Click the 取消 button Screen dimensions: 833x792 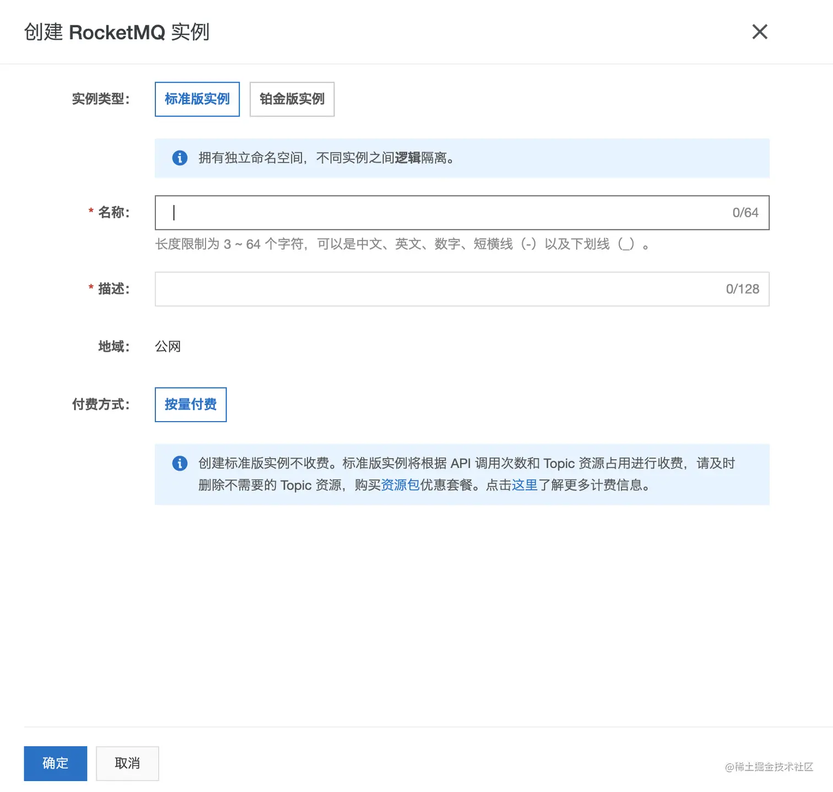(x=127, y=763)
